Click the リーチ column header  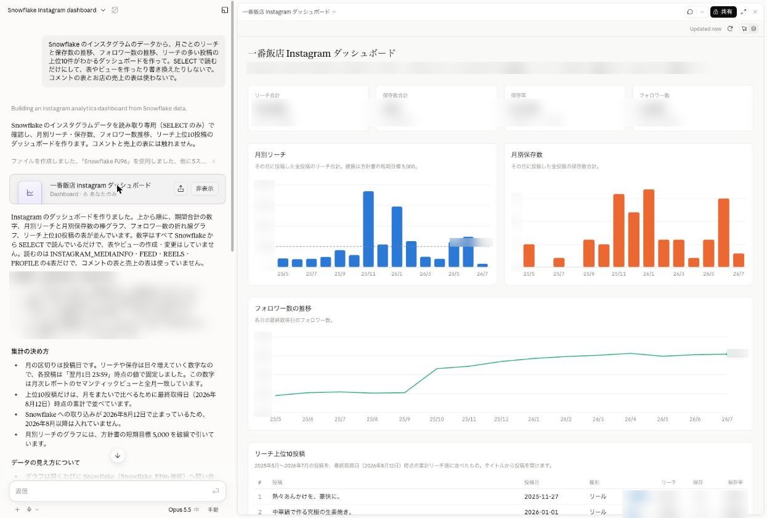point(668,482)
